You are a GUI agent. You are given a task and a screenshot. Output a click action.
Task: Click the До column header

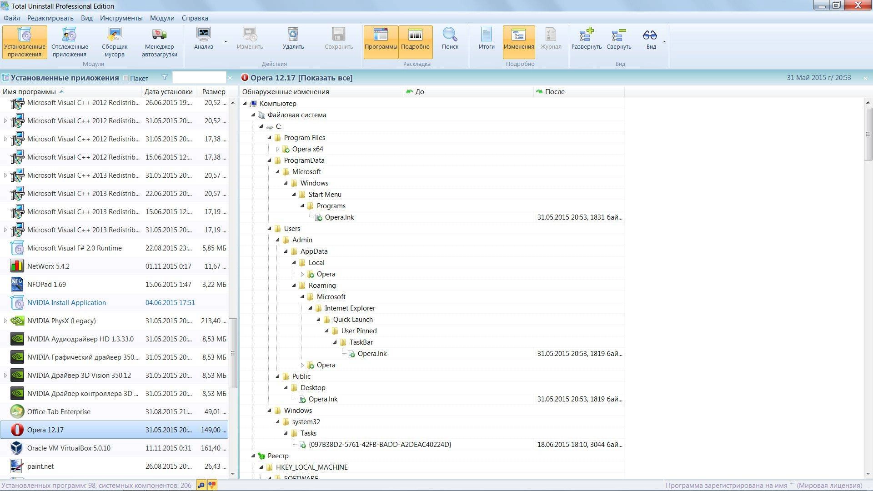coord(468,92)
